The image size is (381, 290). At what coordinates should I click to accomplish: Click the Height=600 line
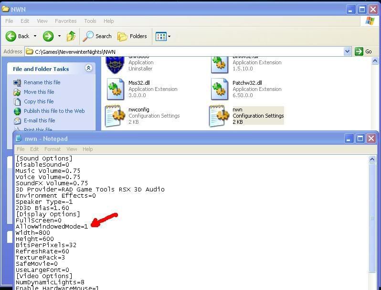35,239
